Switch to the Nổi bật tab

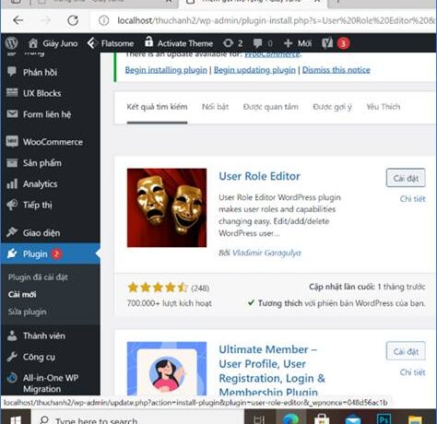(x=215, y=107)
